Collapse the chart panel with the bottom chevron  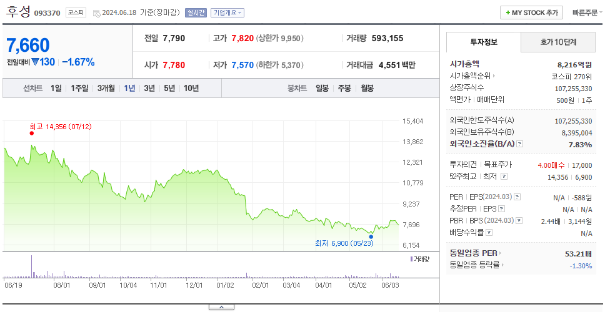click(221, 308)
